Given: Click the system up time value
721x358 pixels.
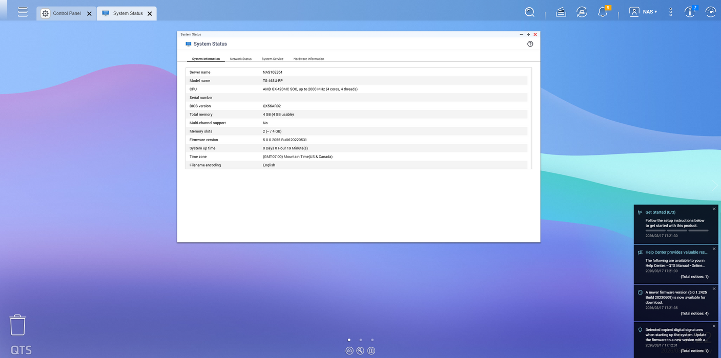Looking at the screenshot, I should [x=285, y=148].
